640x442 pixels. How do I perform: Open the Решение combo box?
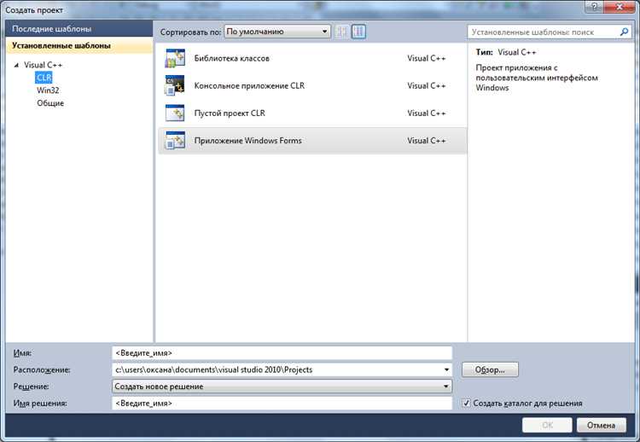click(282, 387)
